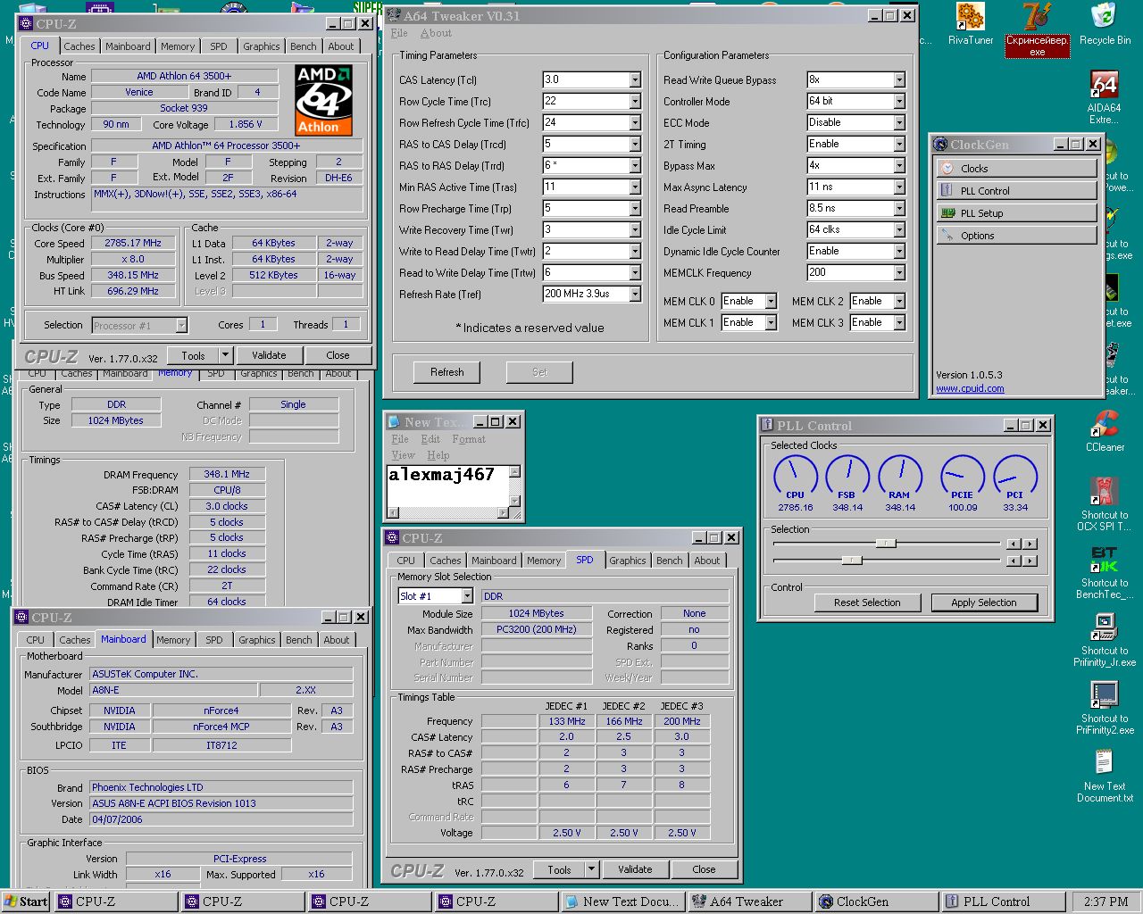This screenshot has width=1143, height=914.
Task: Click the lower selection slider in PLL Control
Action: pos(852,560)
